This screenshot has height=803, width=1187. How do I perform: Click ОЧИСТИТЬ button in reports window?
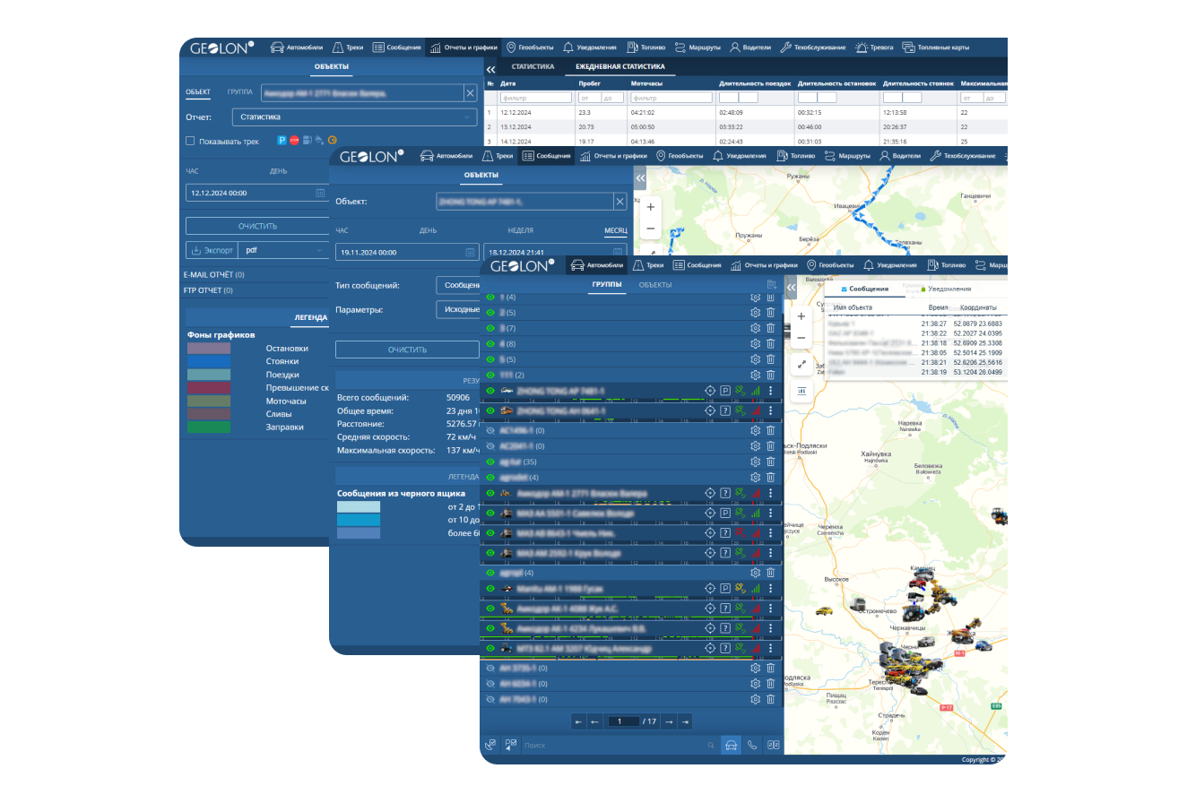pyautogui.click(x=257, y=226)
